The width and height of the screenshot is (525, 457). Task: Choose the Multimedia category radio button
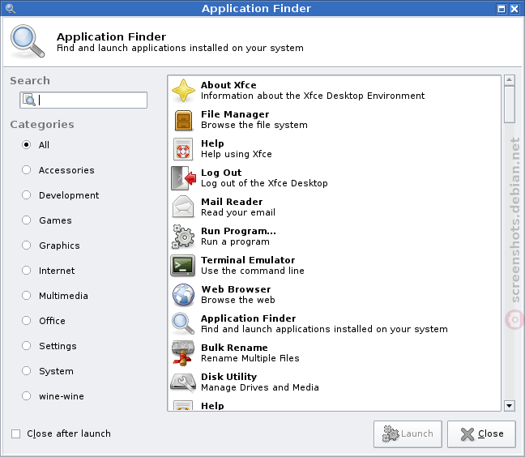pos(27,296)
